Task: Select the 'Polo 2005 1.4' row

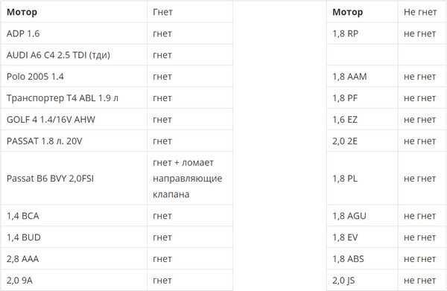Action: [117, 77]
